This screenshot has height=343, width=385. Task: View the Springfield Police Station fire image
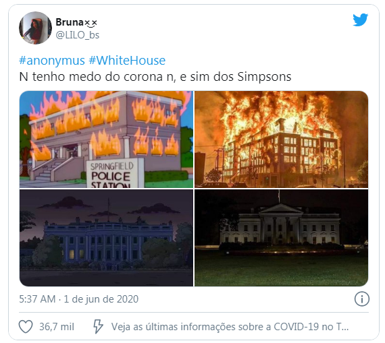(x=106, y=139)
